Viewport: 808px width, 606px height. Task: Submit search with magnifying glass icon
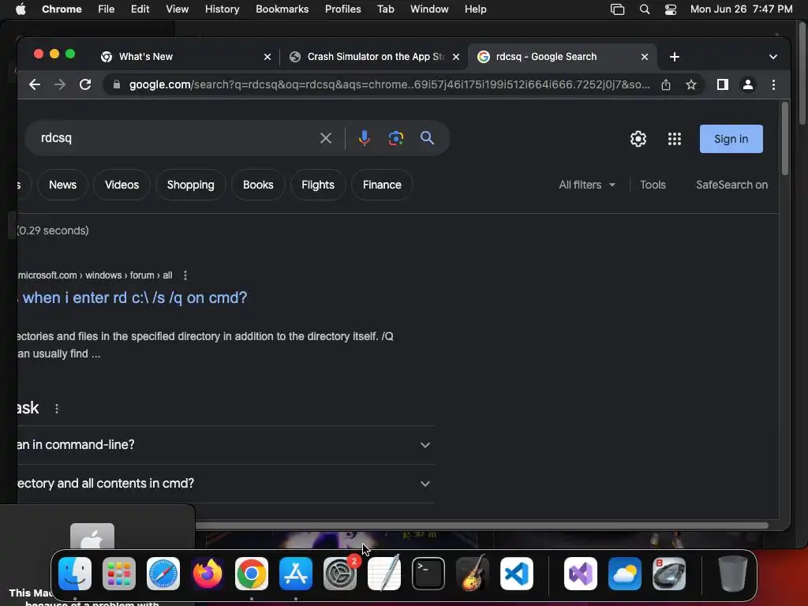[x=427, y=138]
